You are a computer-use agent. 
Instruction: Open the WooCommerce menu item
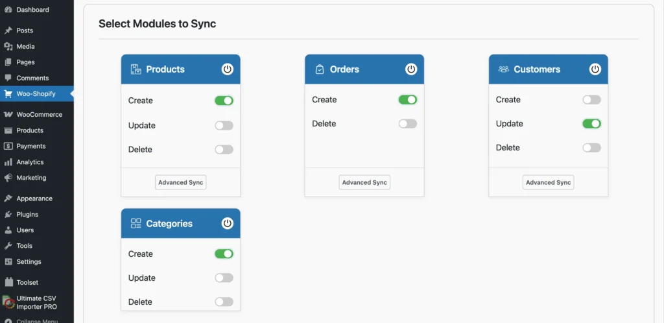click(x=37, y=114)
